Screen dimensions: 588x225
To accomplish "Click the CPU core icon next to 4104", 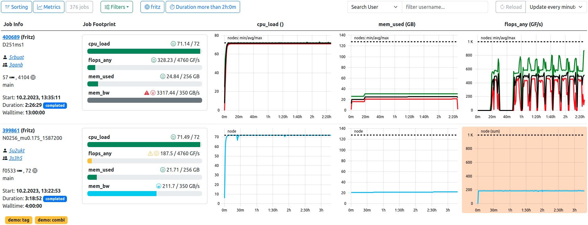I will coord(33,77).
